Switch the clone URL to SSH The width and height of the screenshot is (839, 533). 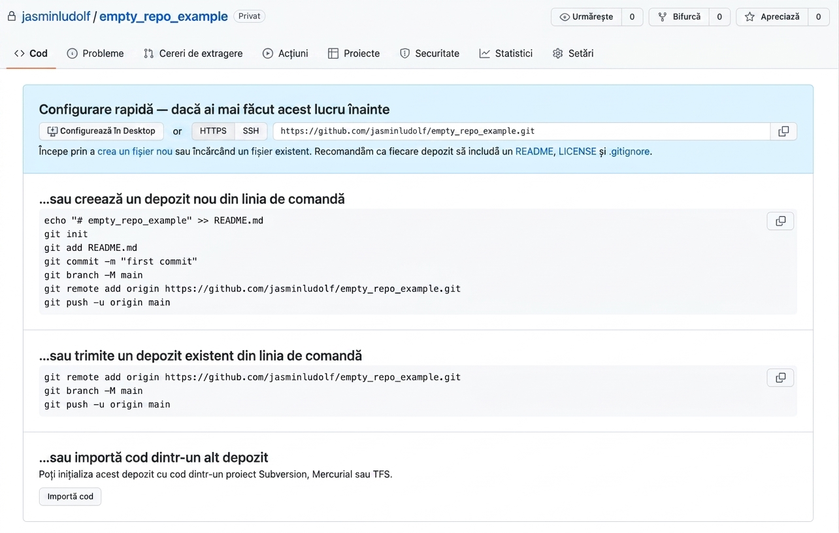(x=251, y=131)
